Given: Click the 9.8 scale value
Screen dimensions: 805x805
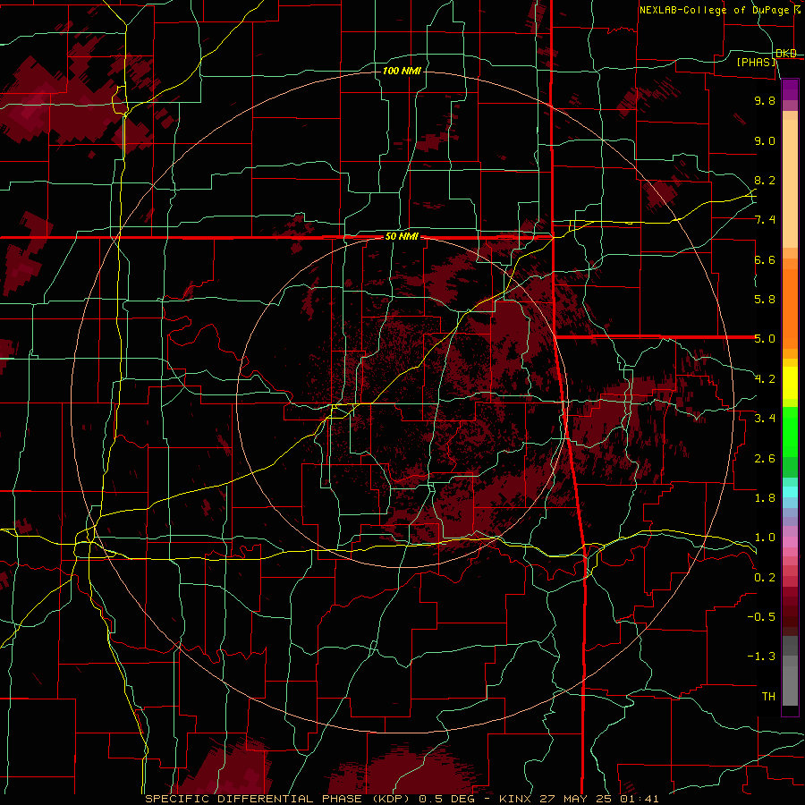Looking at the screenshot, I should (x=765, y=100).
